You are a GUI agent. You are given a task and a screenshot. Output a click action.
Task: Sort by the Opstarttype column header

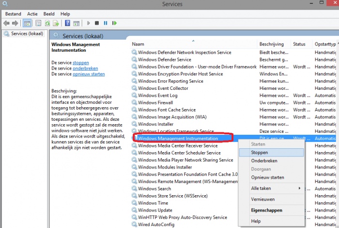pos(325,44)
